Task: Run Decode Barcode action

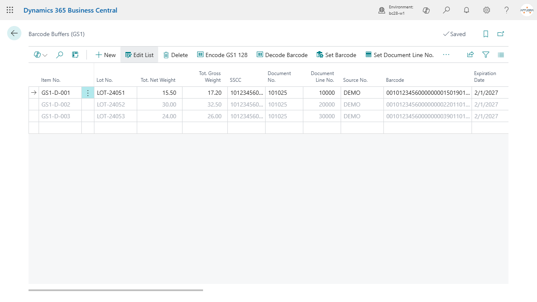Action: point(282,55)
